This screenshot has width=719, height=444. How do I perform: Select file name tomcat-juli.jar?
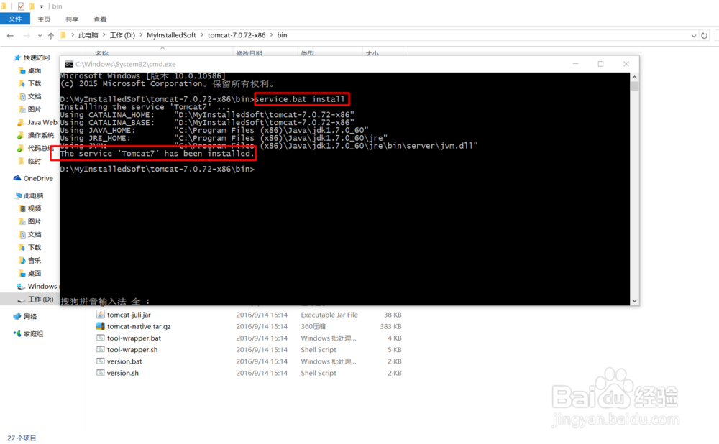point(129,315)
